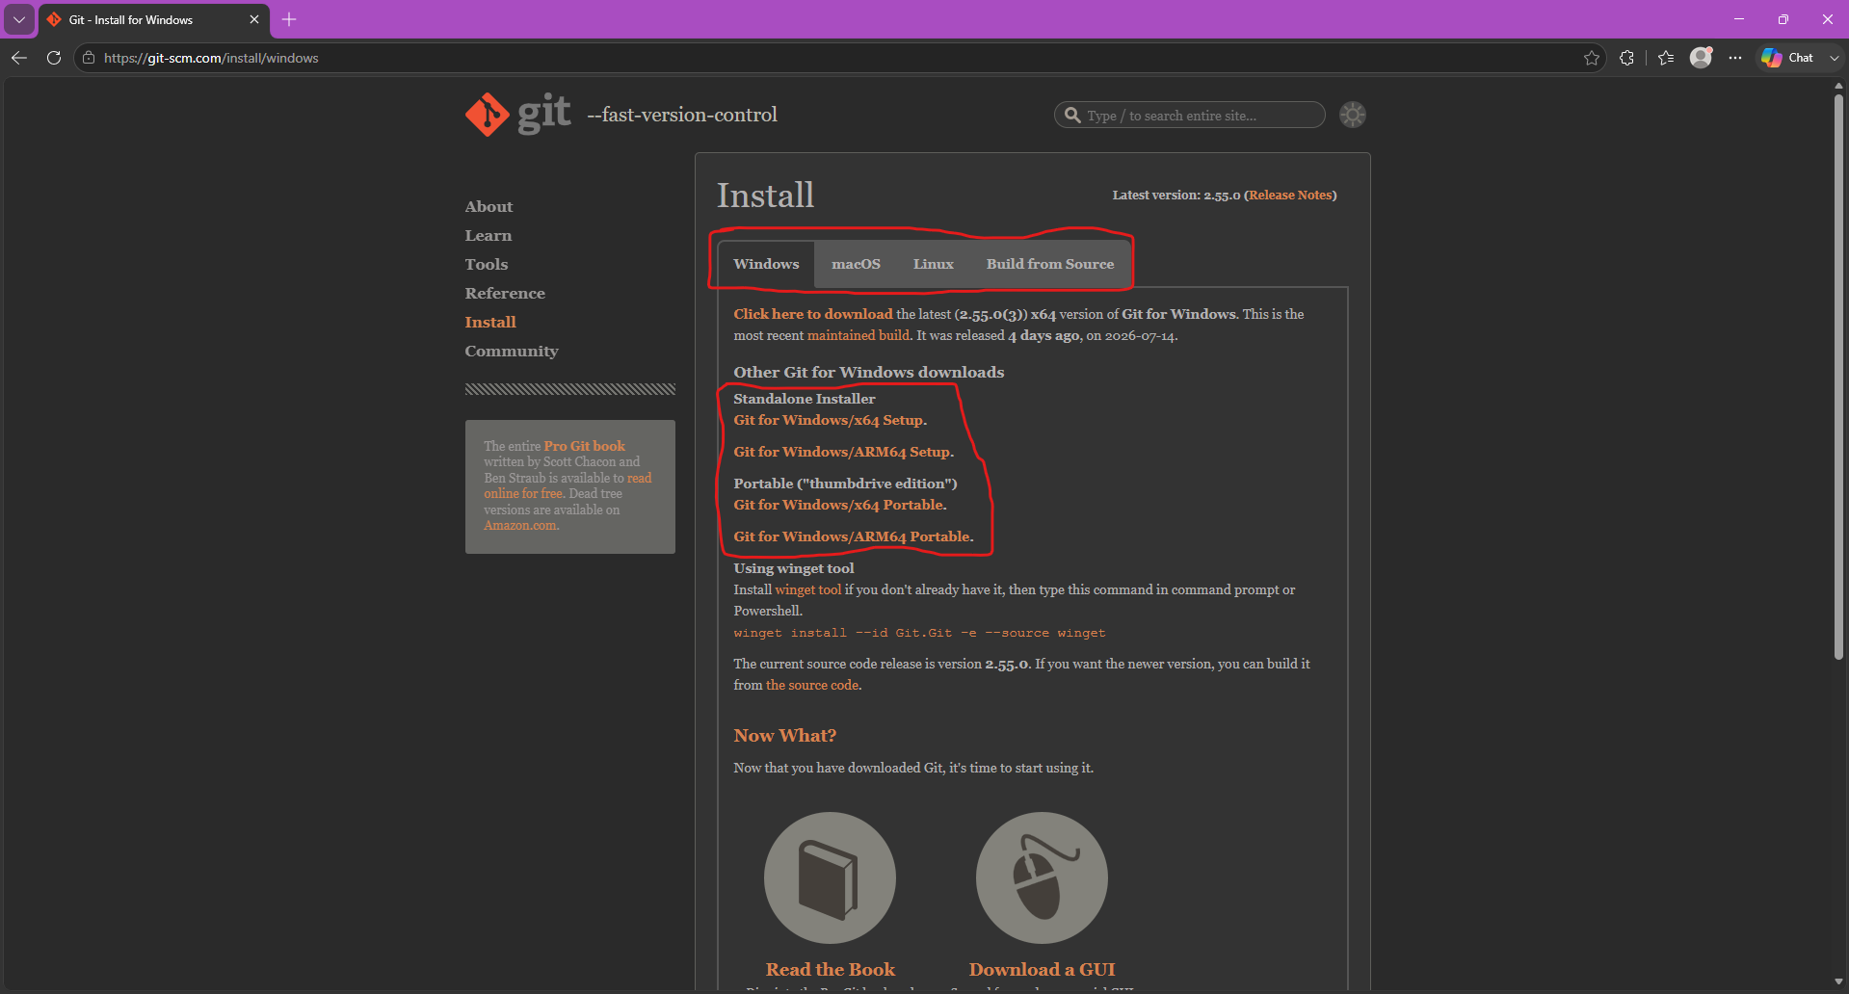Focus the site search field

click(1190, 116)
